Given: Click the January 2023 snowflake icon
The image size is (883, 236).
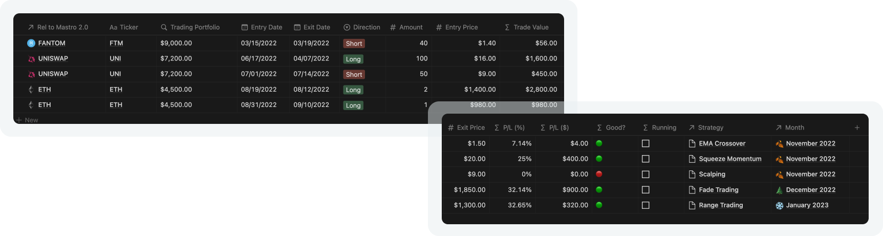Looking at the screenshot, I should [x=779, y=205].
